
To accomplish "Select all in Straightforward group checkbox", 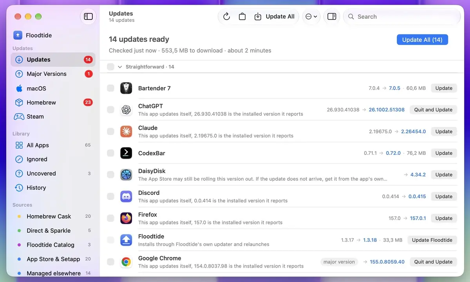I will (x=110, y=67).
